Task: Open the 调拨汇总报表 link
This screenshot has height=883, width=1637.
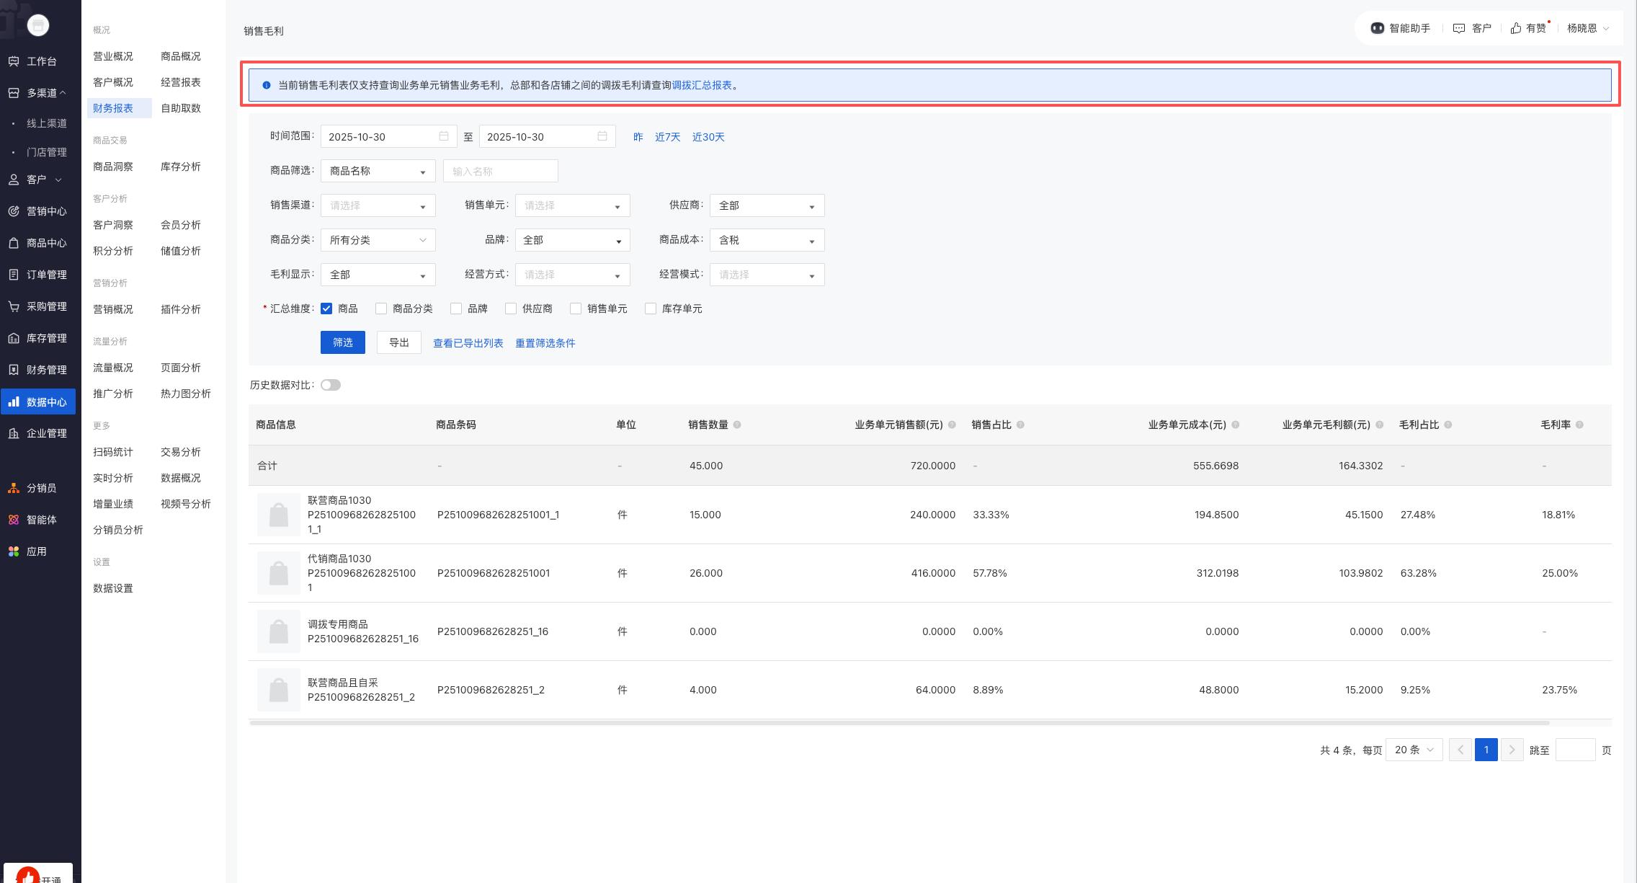Action: pyautogui.click(x=701, y=85)
